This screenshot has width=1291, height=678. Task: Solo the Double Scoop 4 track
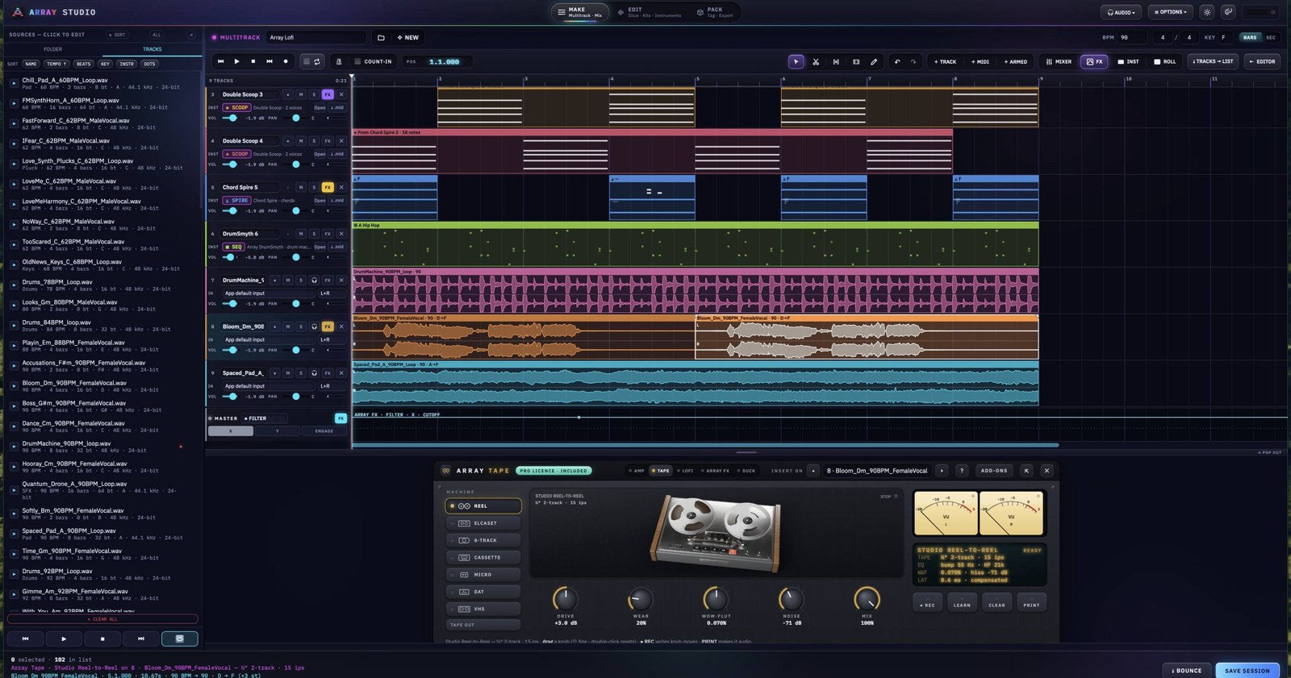tap(315, 141)
